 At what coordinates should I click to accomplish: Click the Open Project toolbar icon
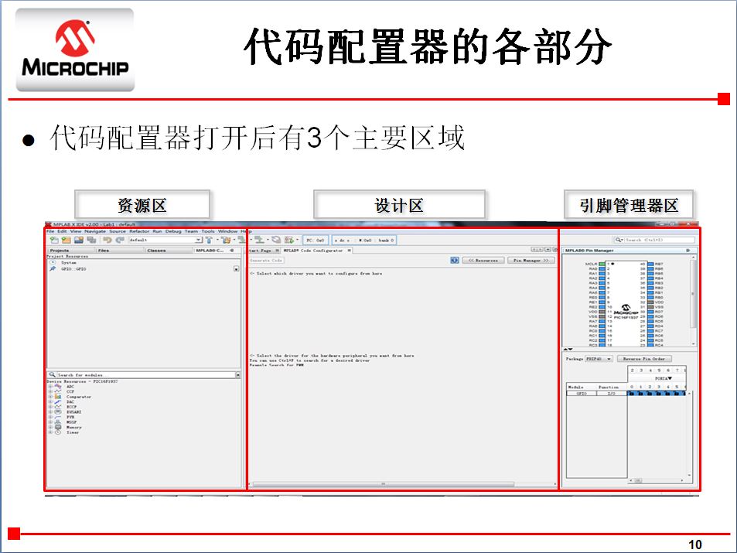click(78, 240)
